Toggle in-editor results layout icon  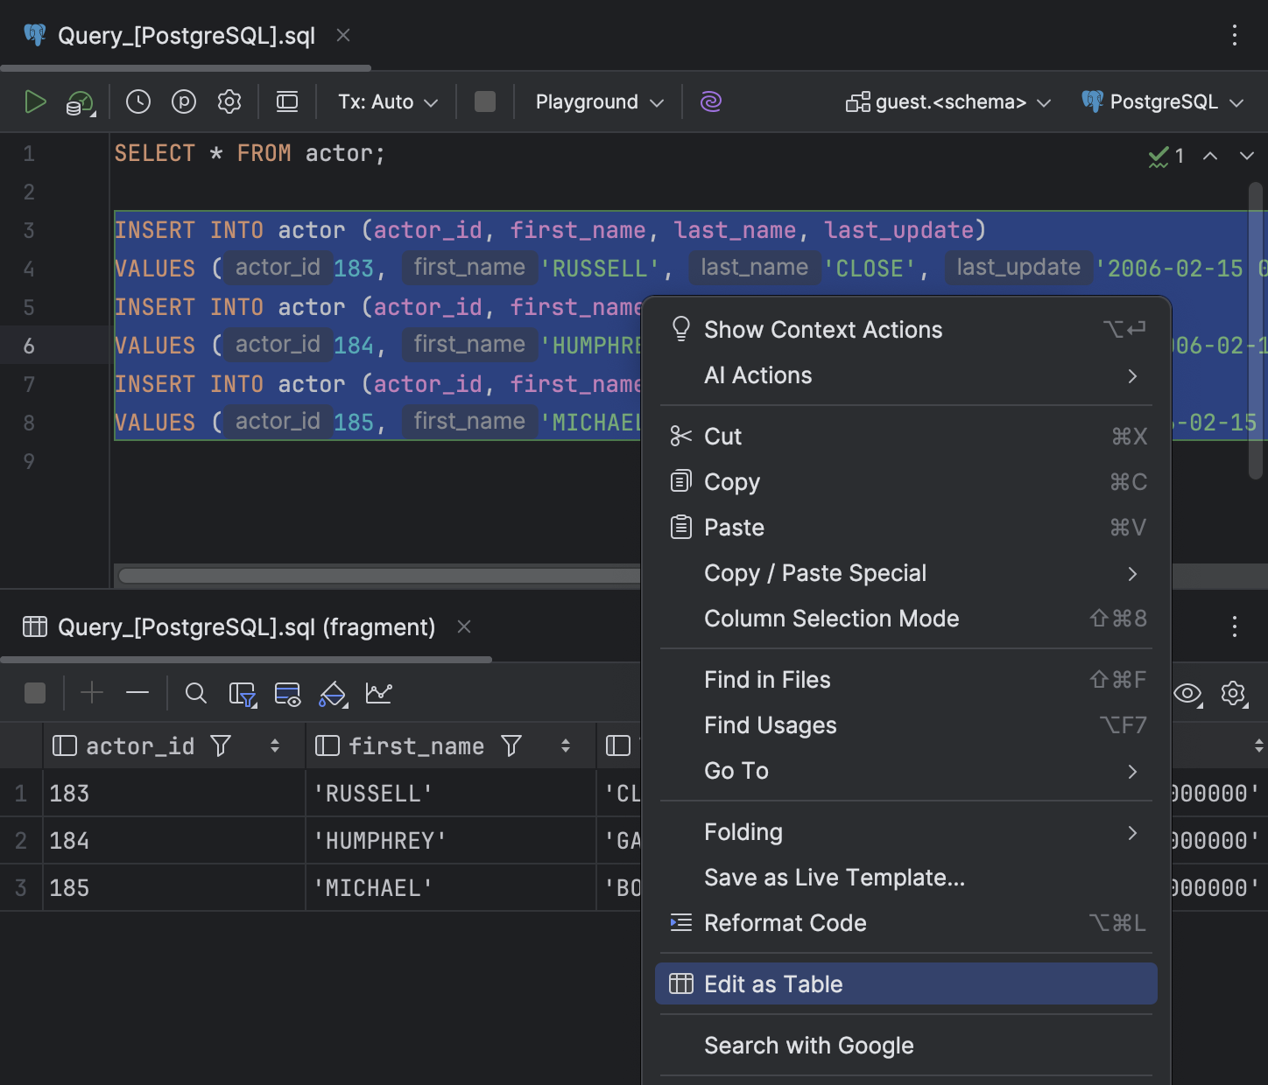point(286,101)
